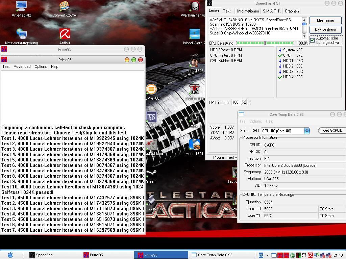Click the Minimieren button in SpeedFan
Screen dimensions: 346x260
click(325, 21)
